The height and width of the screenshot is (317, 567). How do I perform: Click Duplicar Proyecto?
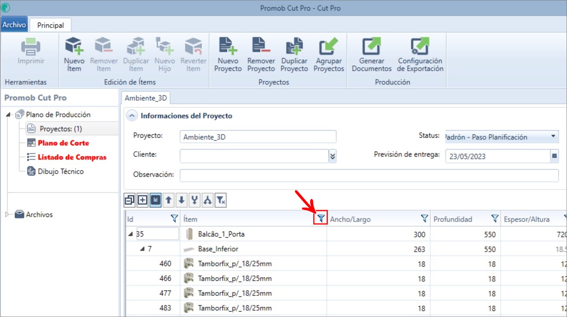[x=294, y=55]
